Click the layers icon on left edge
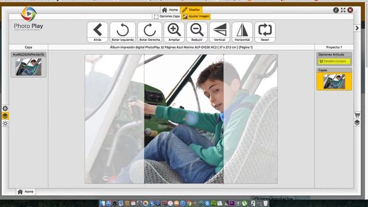368x207 pixels. [5, 116]
